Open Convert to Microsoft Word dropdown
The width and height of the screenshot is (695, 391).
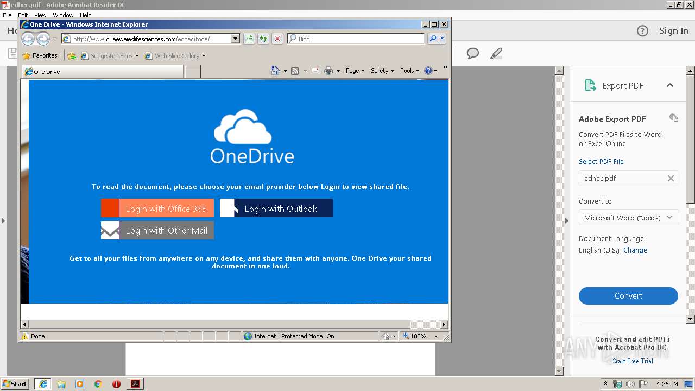tap(628, 218)
